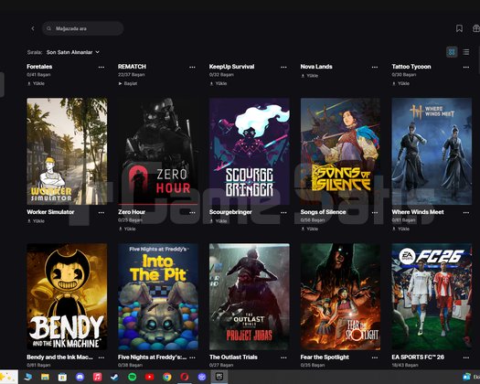The width and height of the screenshot is (480, 384).
Task: Click Yükle under Nova Lands
Action: (310, 76)
